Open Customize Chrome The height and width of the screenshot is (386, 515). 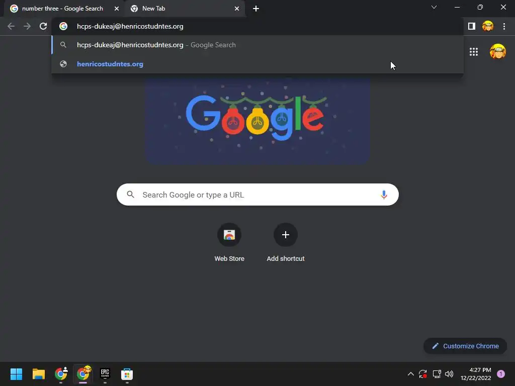(465, 346)
